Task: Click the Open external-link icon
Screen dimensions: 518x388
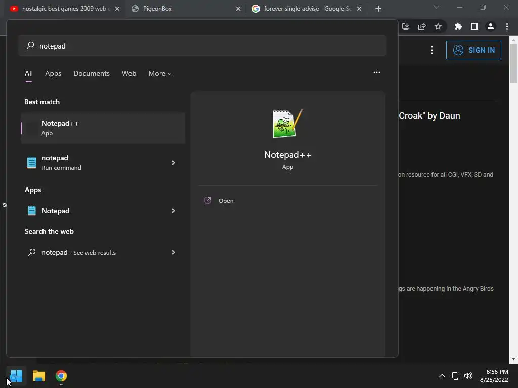Action: coord(208,200)
